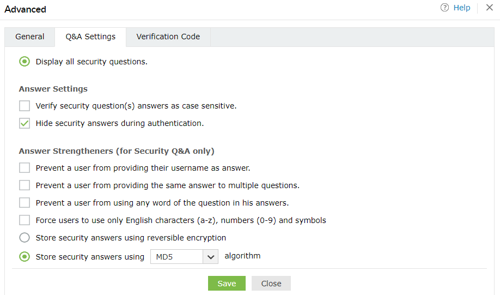Viewport: 500px width, 295px height.
Task: Open the Verification Code tab
Action: coord(168,37)
